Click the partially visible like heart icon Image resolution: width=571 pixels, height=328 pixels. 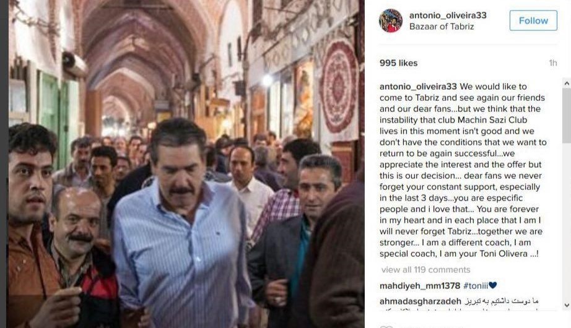click(386, 327)
